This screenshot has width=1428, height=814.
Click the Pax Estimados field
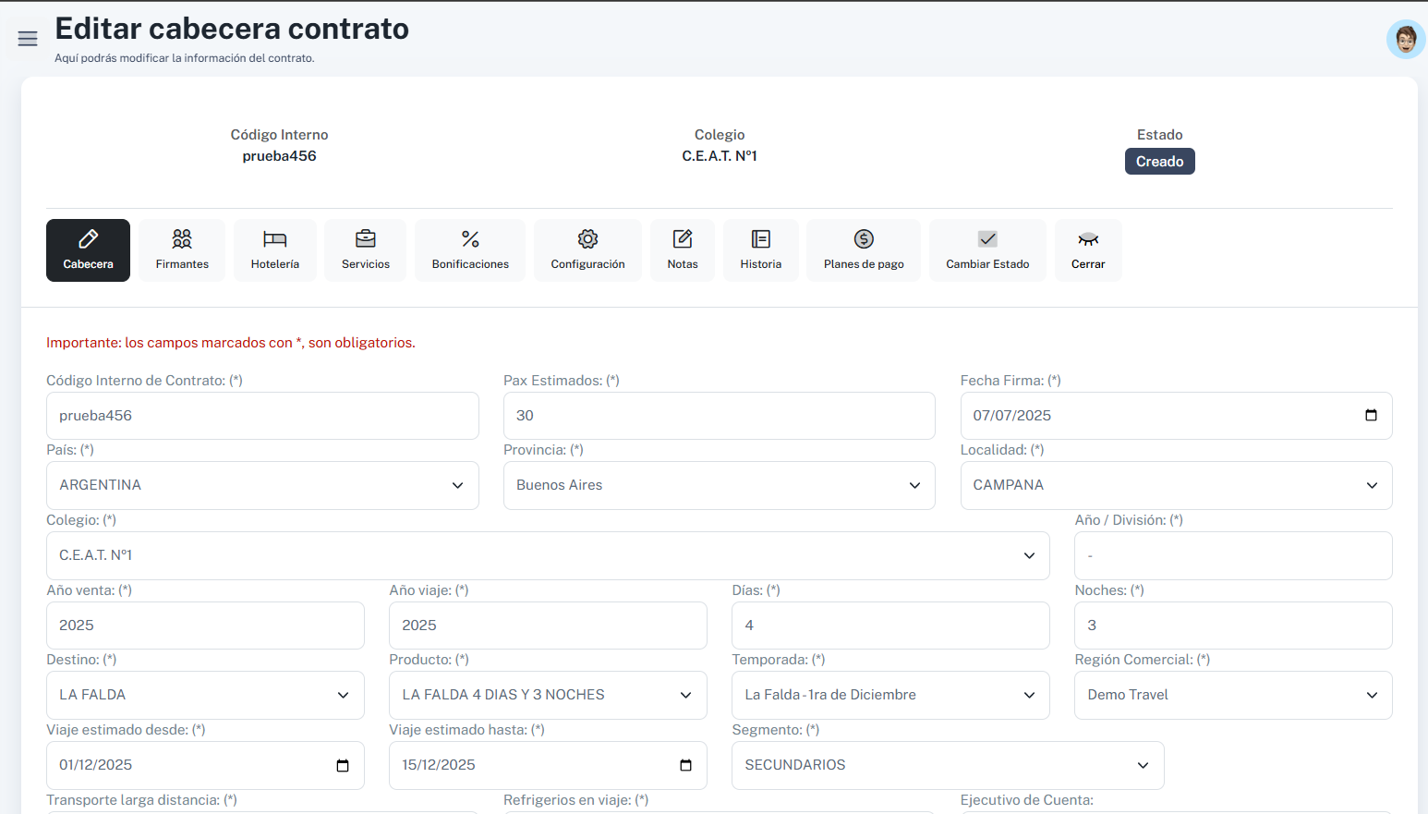pyautogui.click(x=720, y=416)
